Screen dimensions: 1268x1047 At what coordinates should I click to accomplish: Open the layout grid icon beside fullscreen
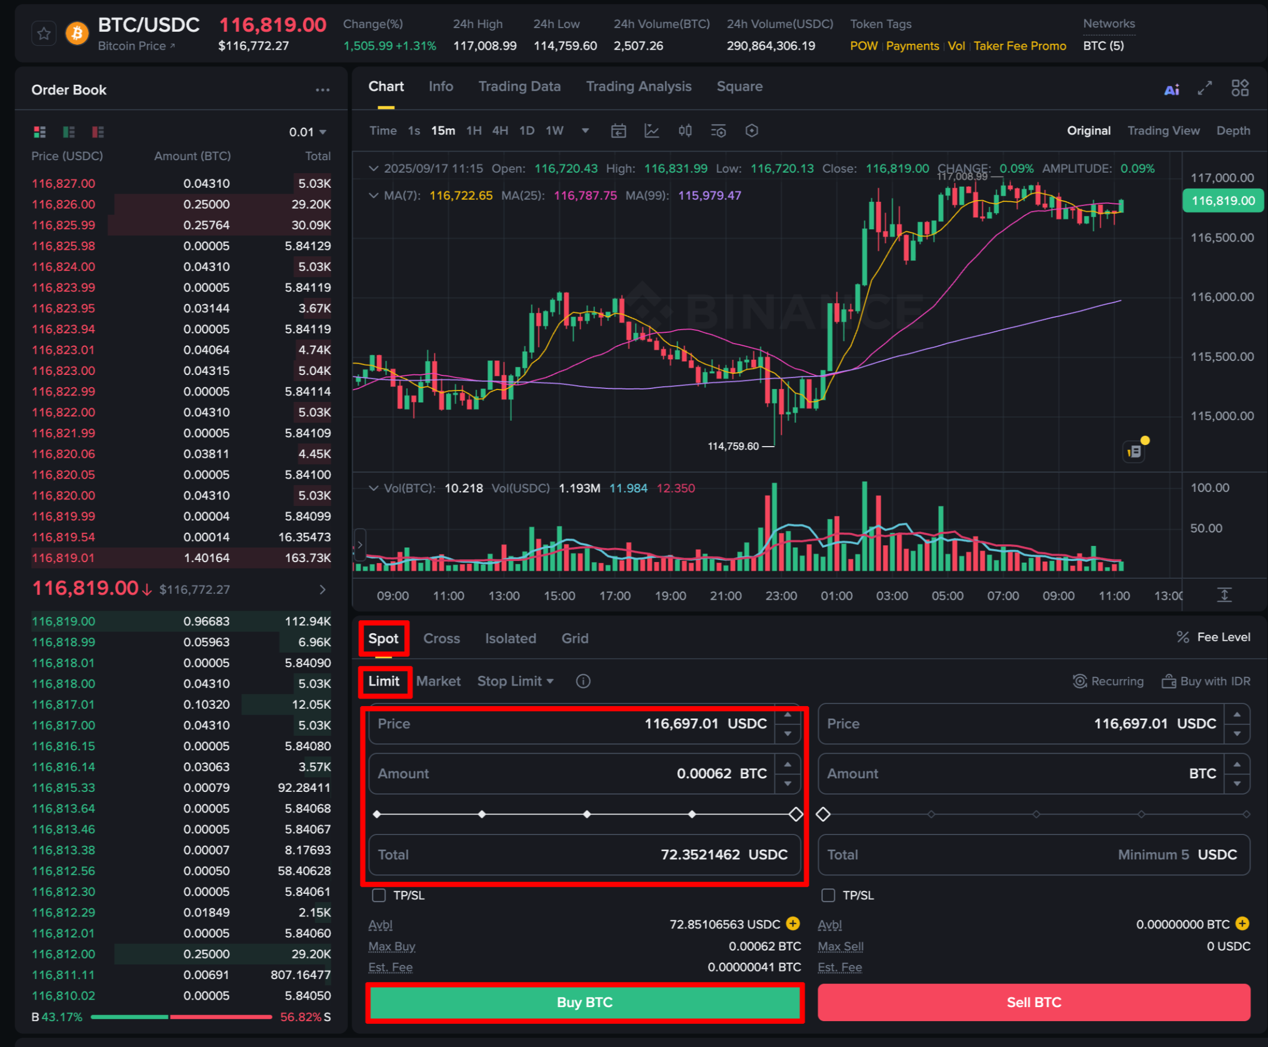point(1239,88)
